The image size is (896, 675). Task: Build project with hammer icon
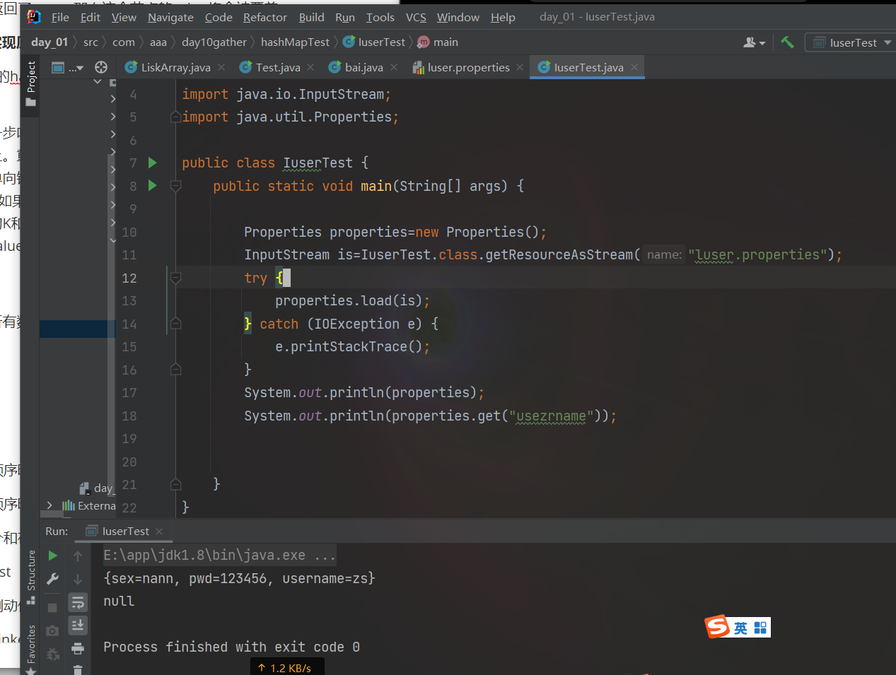click(x=787, y=42)
